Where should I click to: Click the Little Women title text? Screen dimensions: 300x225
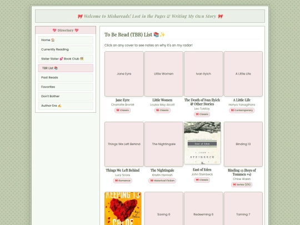coord(162,100)
